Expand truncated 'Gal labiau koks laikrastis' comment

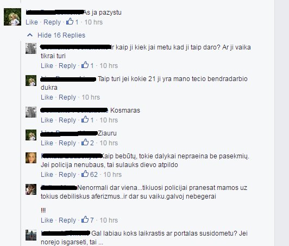tap(100, 242)
